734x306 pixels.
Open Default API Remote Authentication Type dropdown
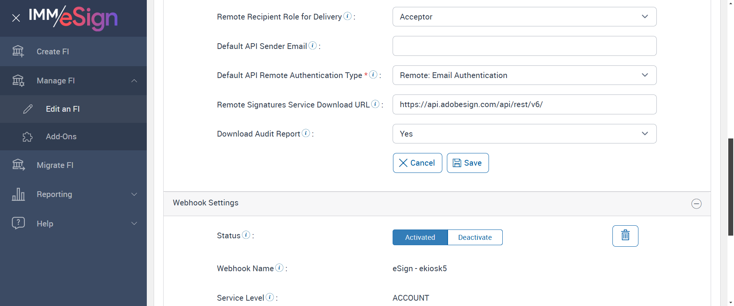point(524,75)
